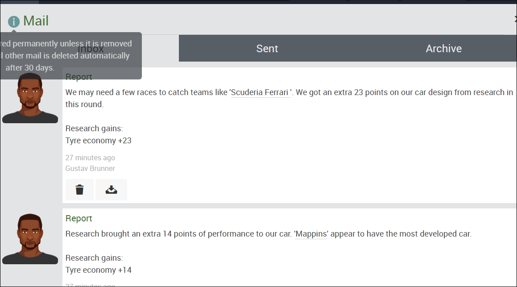Image resolution: width=517 pixels, height=287 pixels.
Task: Select the 'Tyre economy +14' research gain line
Action: coord(98,270)
